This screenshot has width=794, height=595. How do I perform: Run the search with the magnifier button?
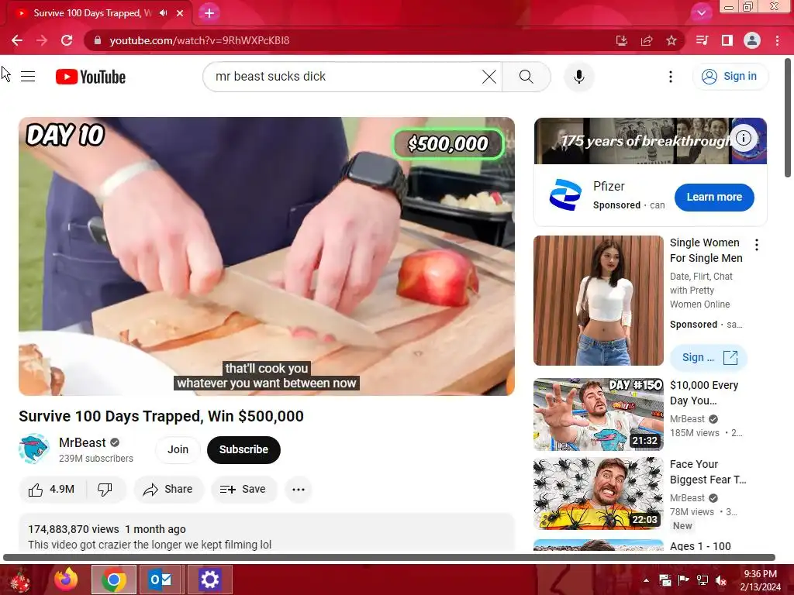point(526,77)
